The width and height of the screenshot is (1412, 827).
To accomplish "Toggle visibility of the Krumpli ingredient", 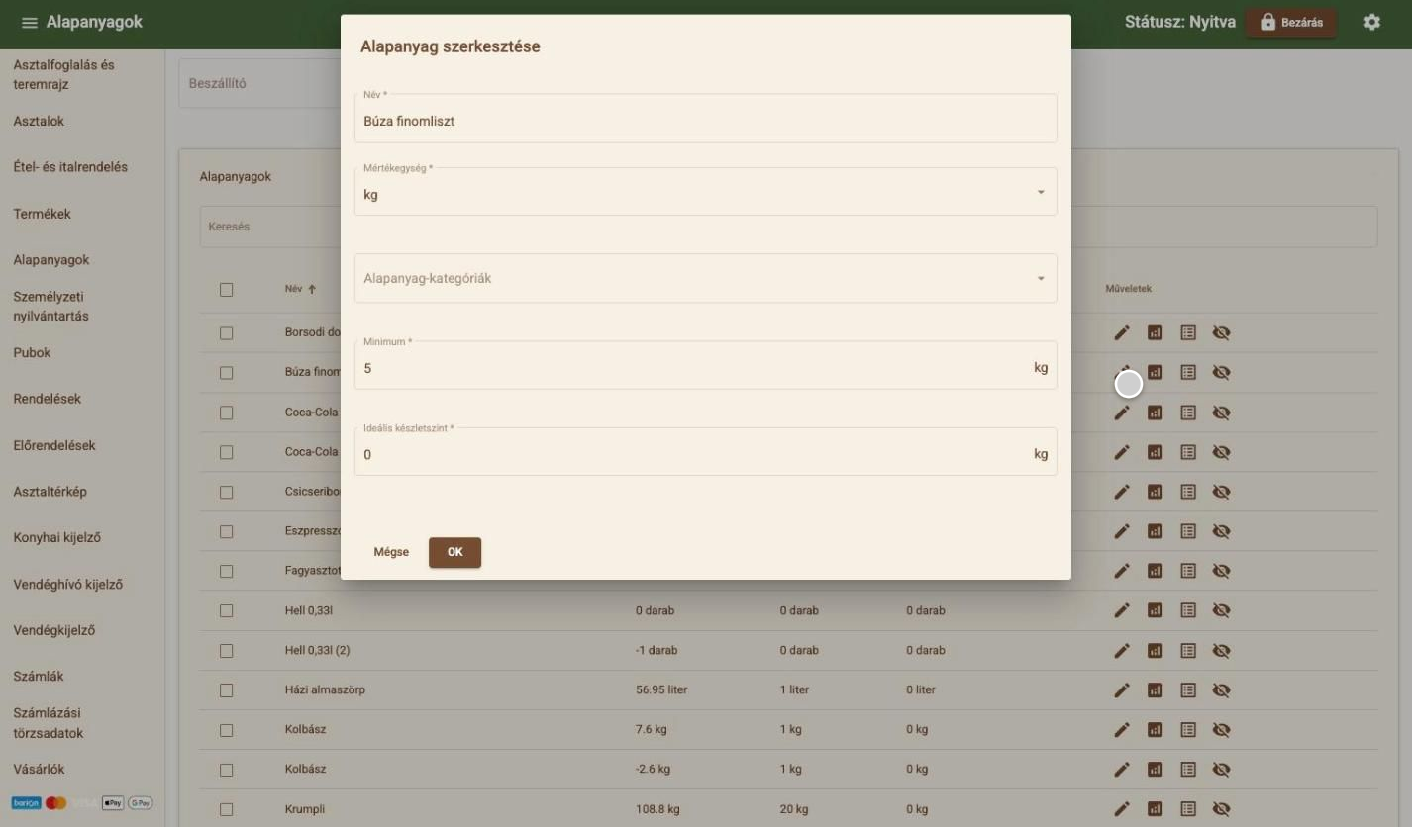I will (x=1222, y=809).
